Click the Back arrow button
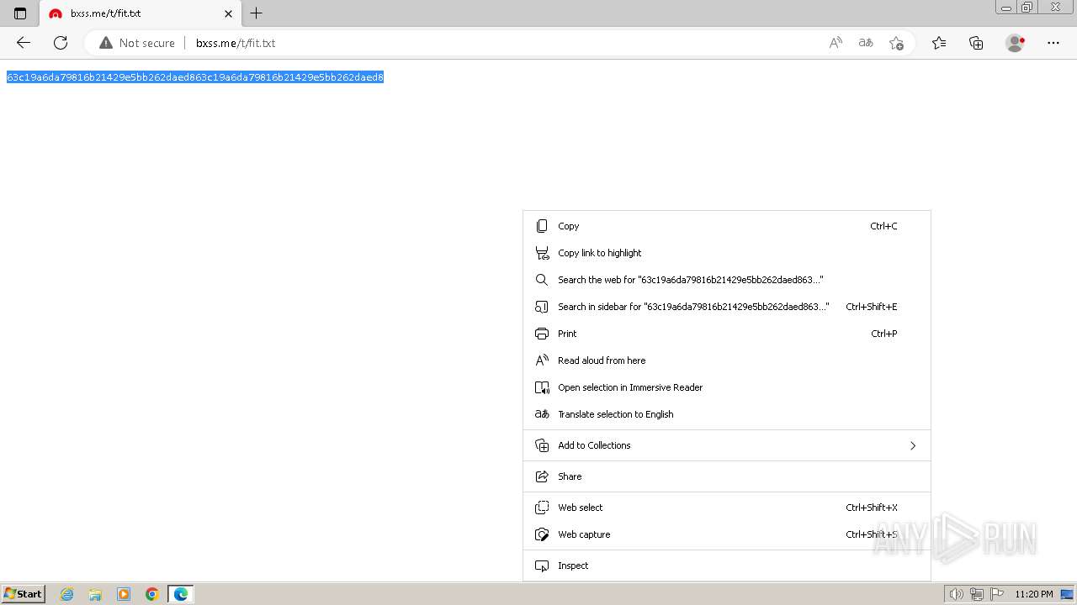The width and height of the screenshot is (1077, 605). pyautogui.click(x=24, y=43)
